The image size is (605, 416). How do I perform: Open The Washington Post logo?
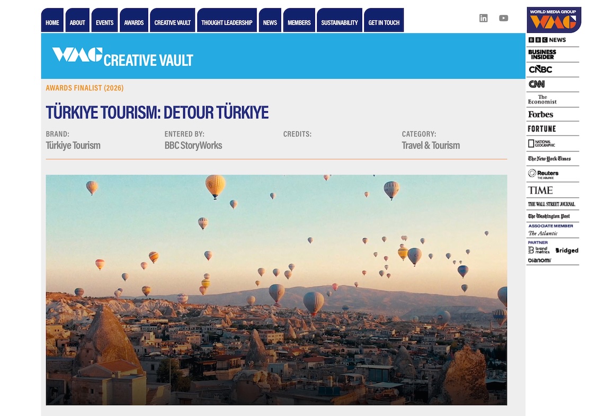[549, 216]
